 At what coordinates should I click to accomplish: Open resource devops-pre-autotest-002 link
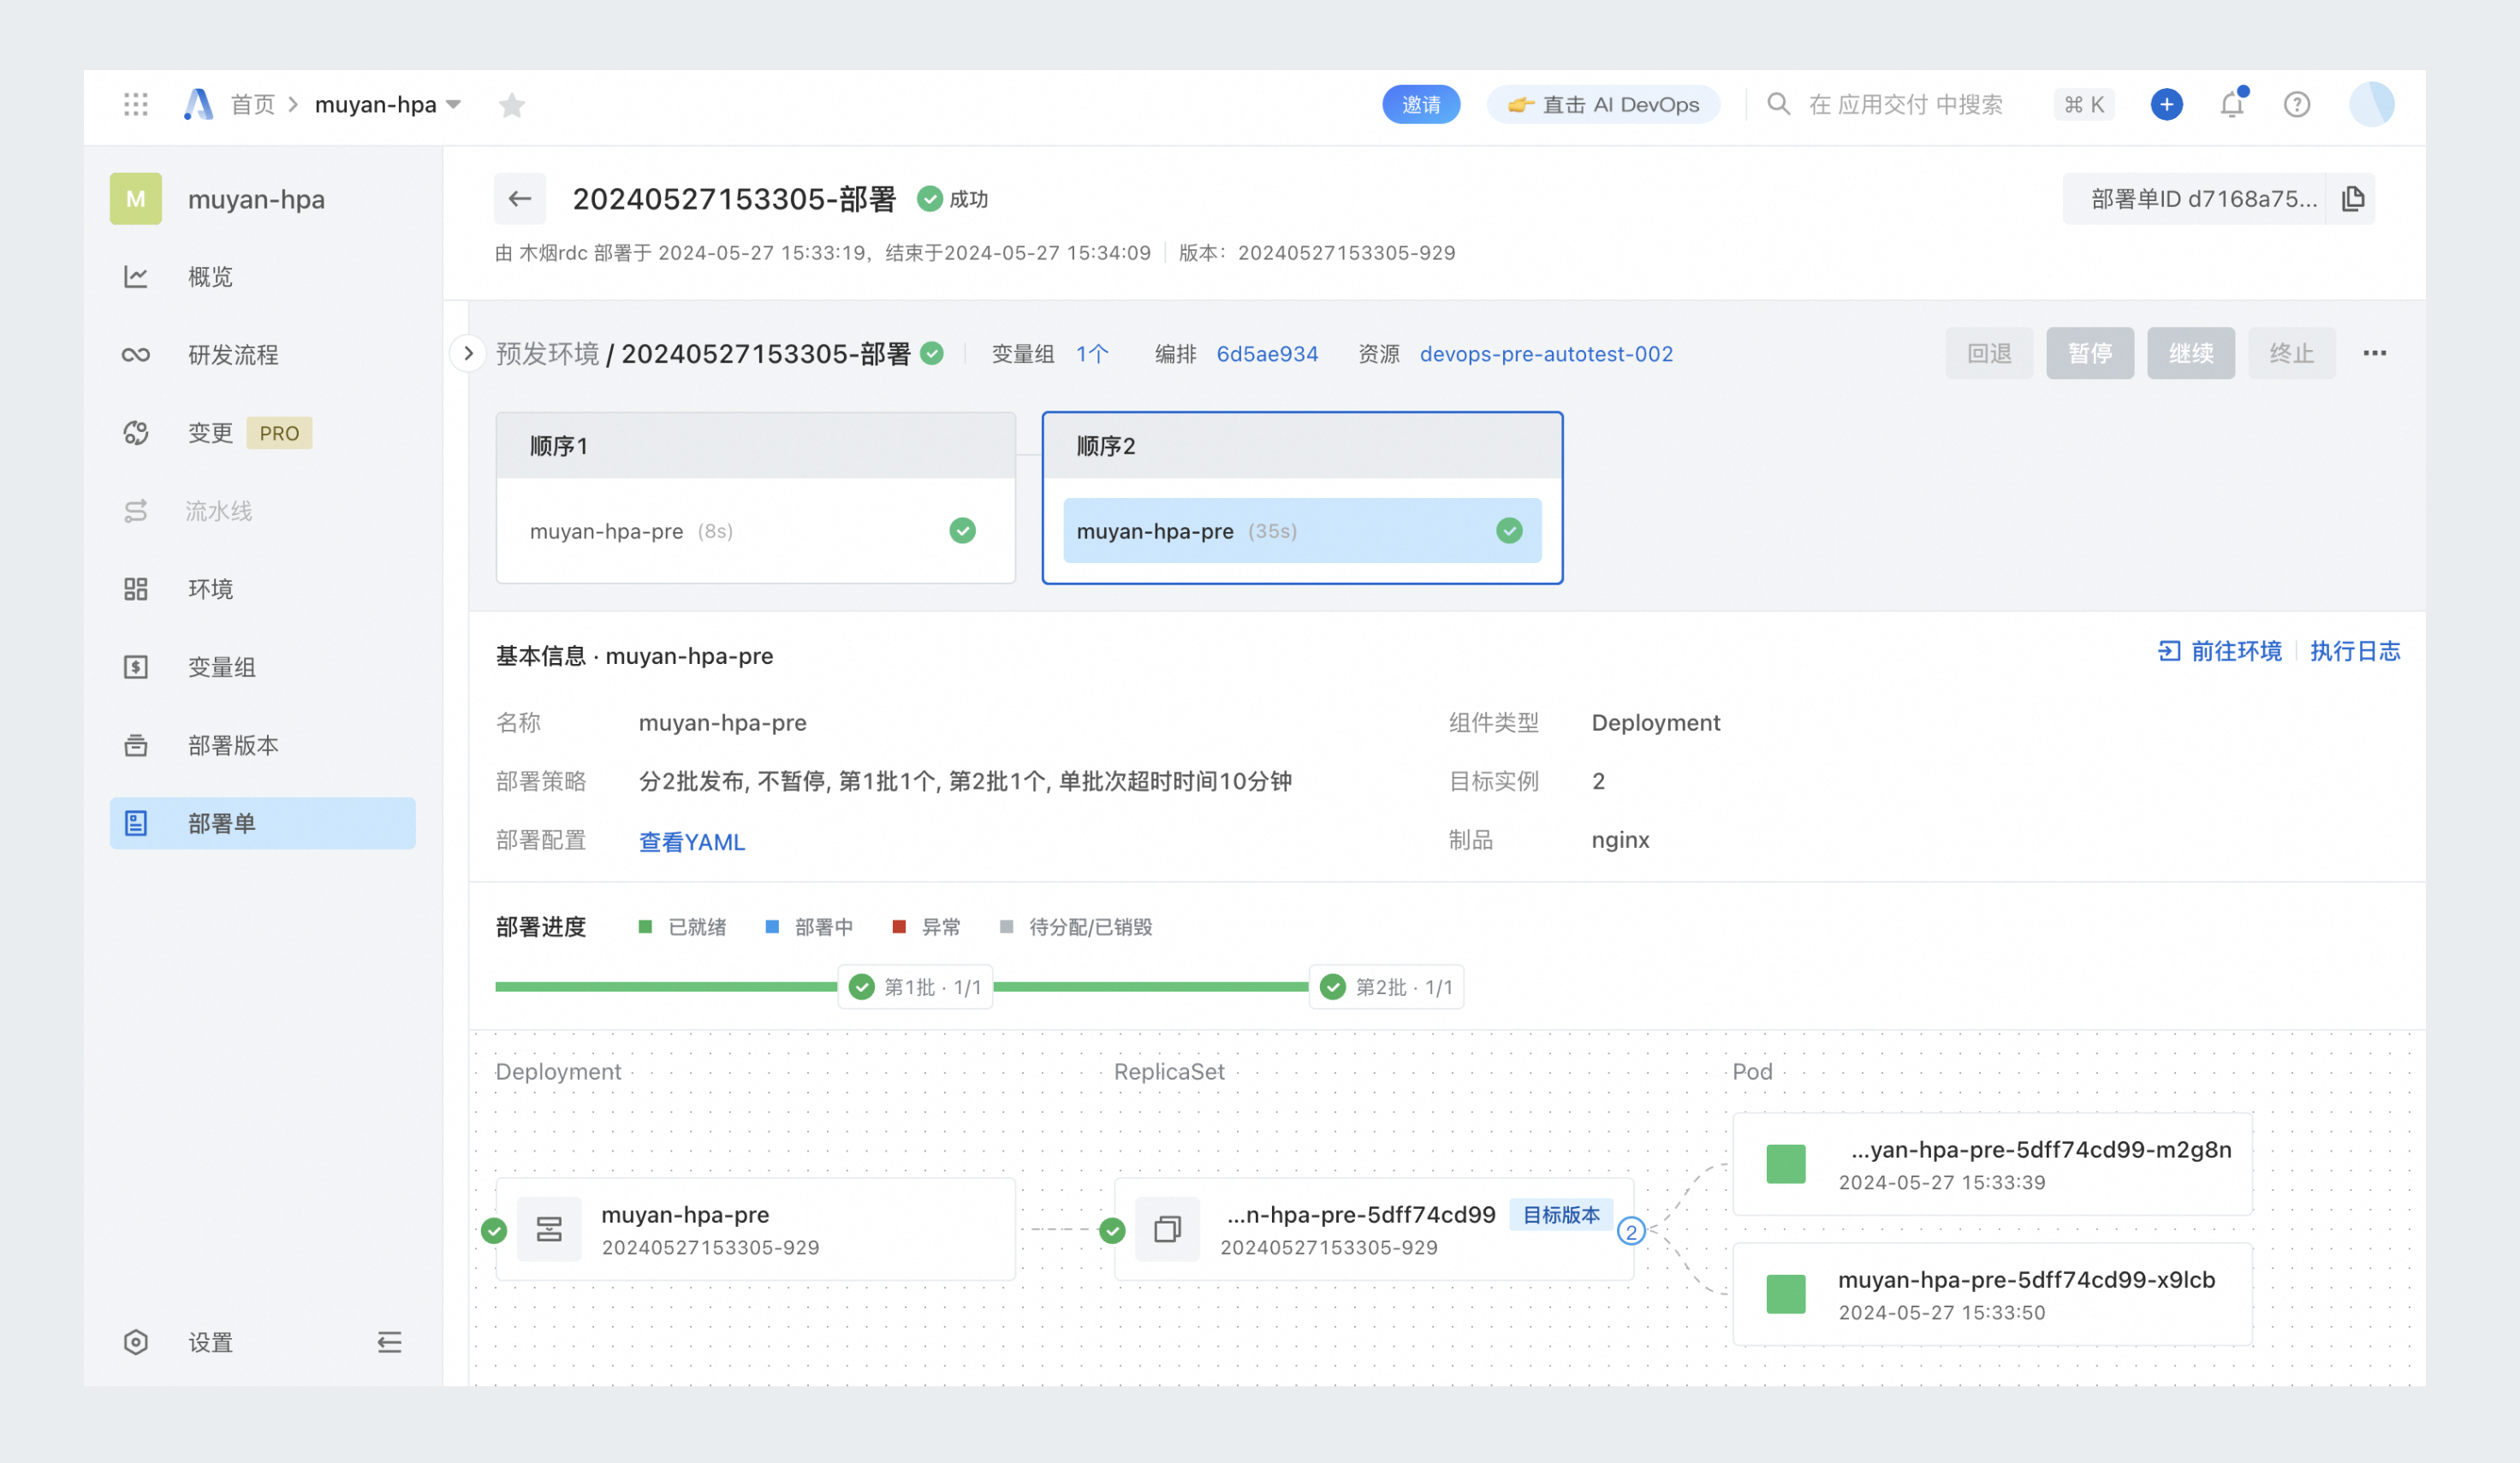click(x=1546, y=353)
